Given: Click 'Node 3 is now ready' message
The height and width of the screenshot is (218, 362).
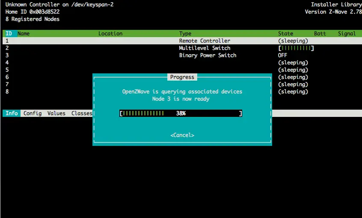Looking at the screenshot, I should pos(181,99).
